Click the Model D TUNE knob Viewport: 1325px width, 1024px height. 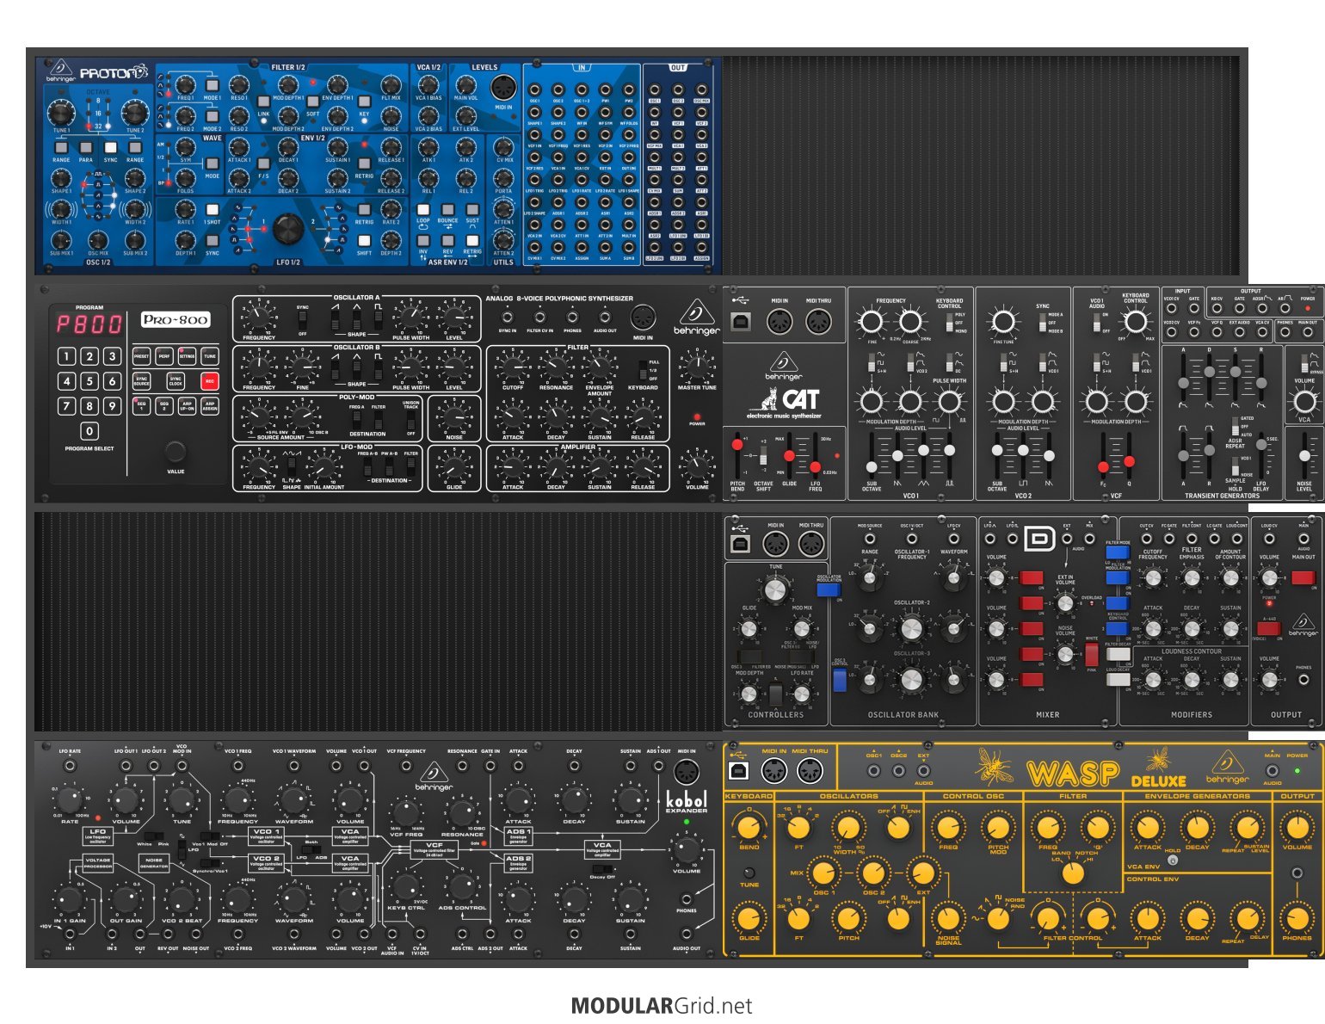775,590
